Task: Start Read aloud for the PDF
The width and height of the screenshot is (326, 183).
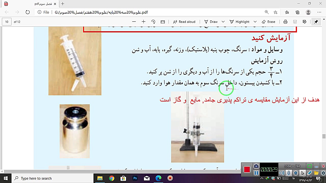Action: pos(184,22)
